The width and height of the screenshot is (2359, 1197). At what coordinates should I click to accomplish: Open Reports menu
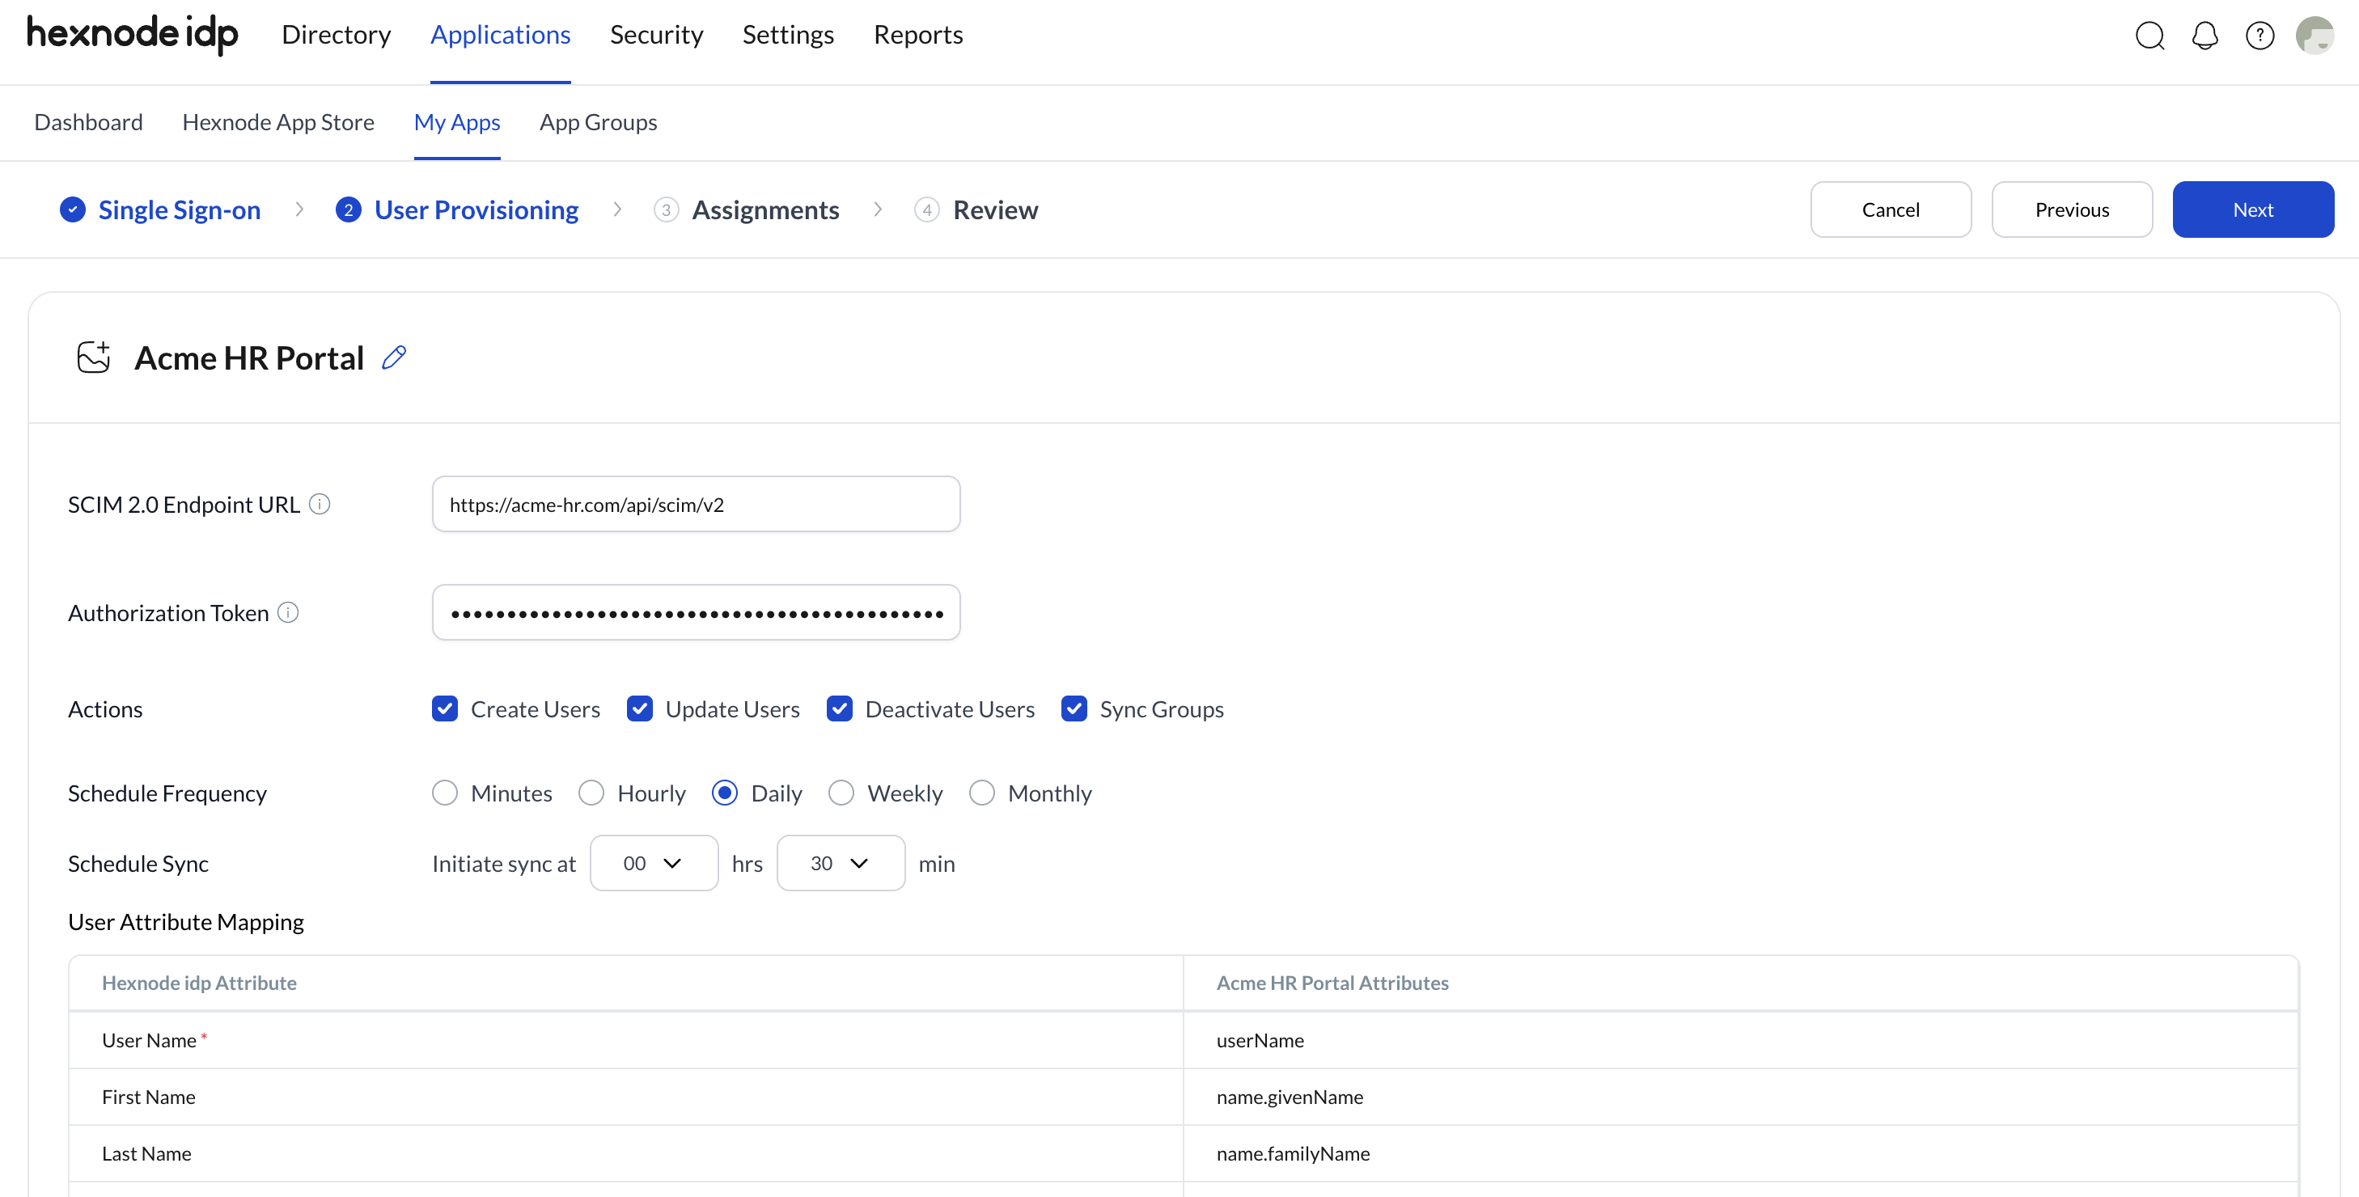pyautogui.click(x=918, y=35)
